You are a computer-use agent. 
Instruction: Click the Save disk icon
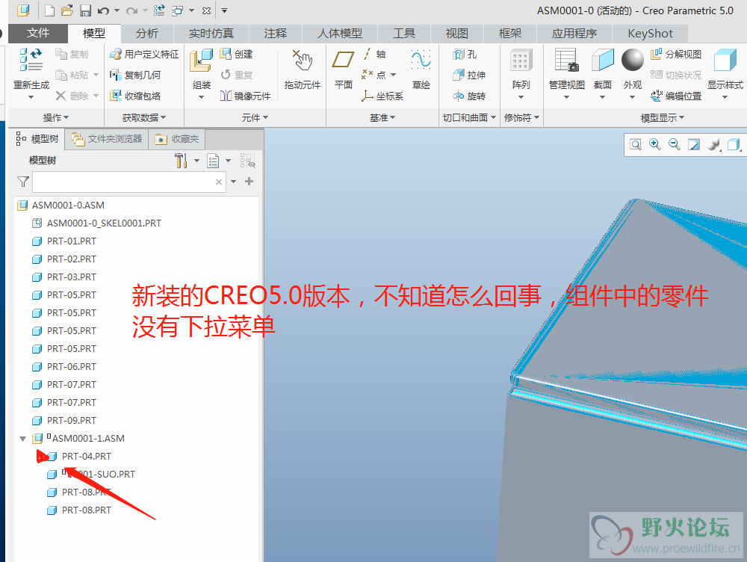click(x=85, y=10)
